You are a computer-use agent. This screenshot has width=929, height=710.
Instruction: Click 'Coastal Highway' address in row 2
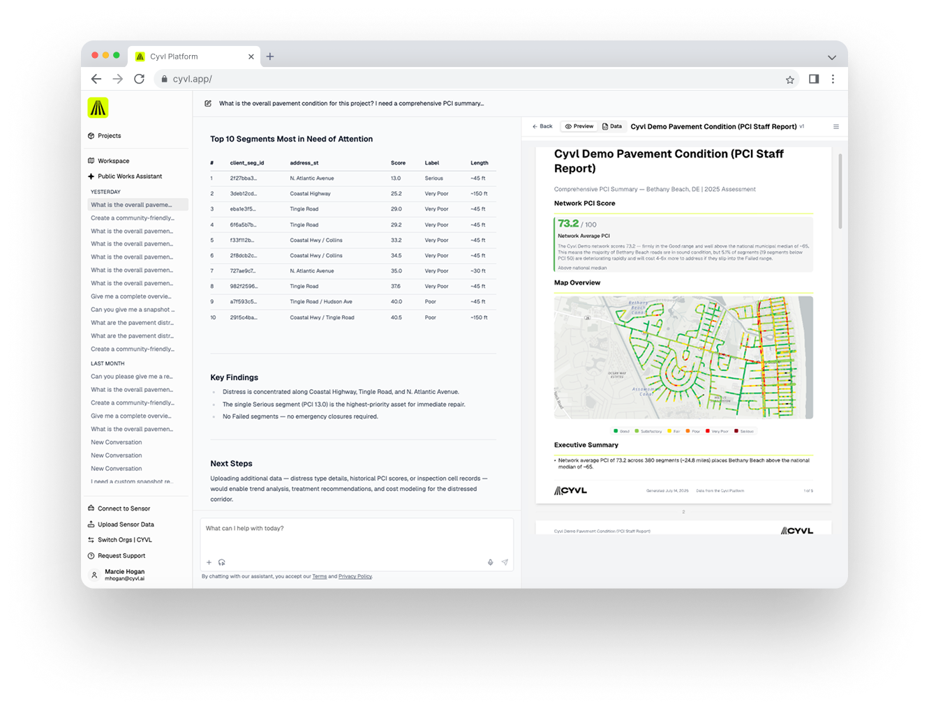point(311,194)
